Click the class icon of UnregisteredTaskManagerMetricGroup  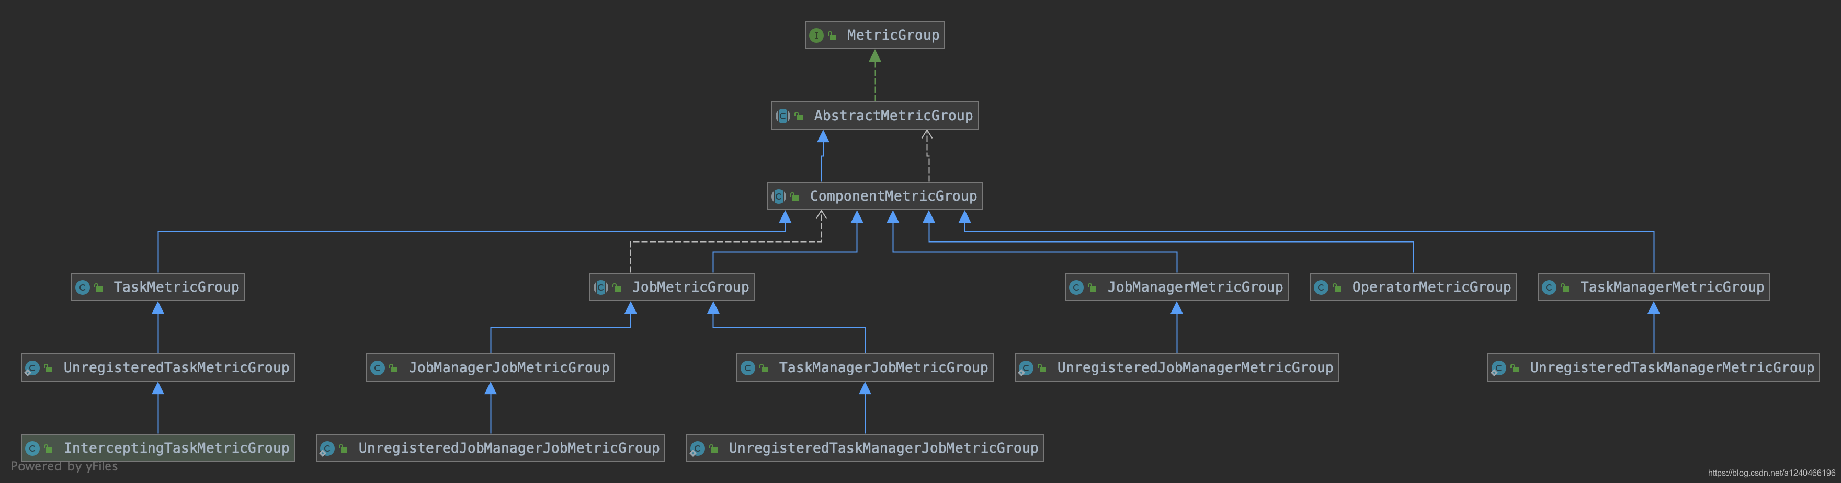(x=1498, y=368)
